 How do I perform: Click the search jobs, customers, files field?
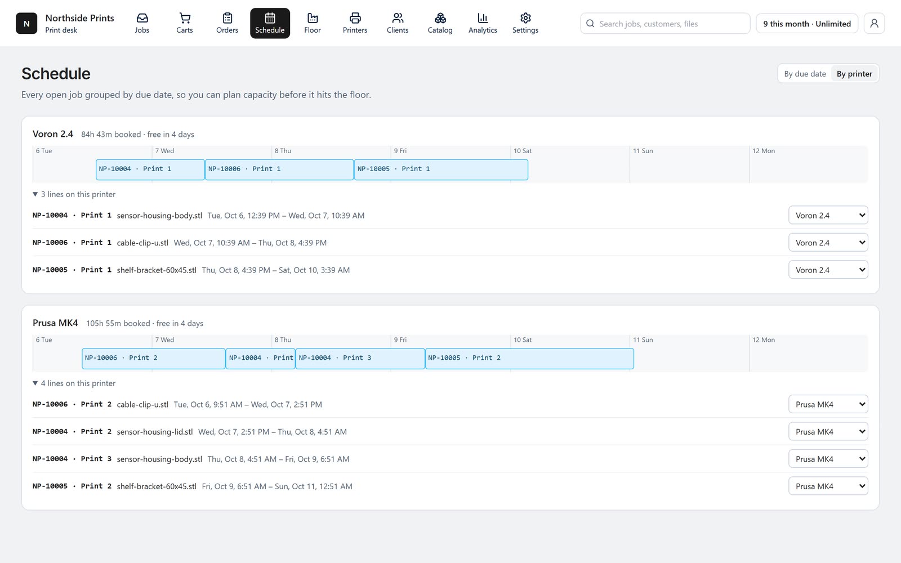(x=665, y=24)
